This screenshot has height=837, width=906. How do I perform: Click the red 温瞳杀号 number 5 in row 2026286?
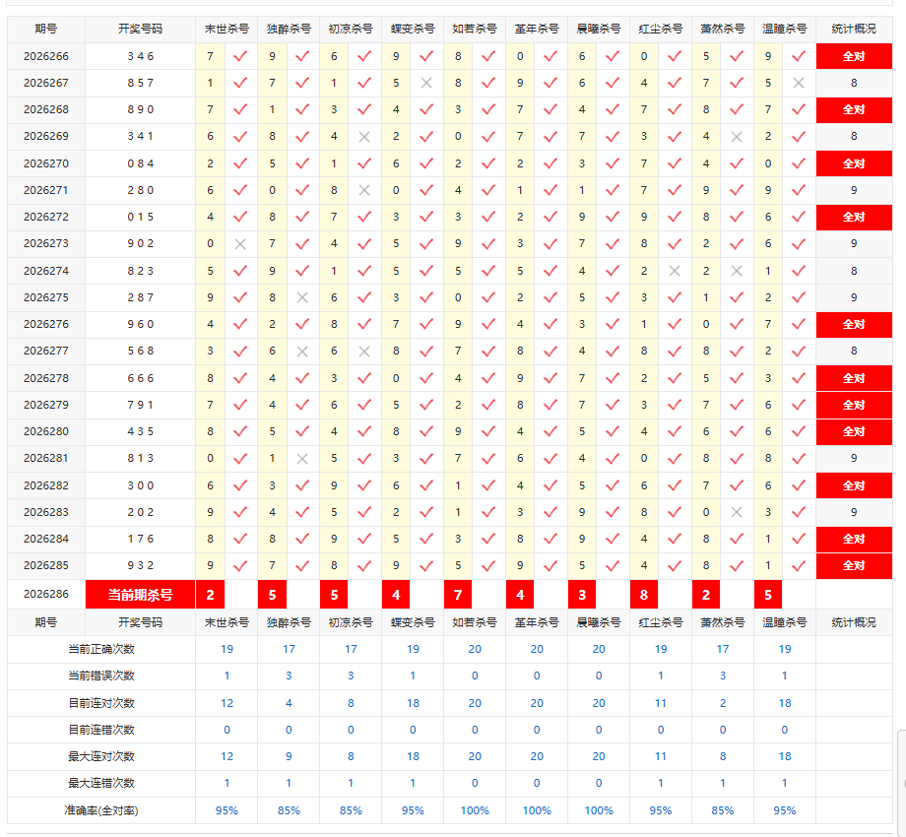768,595
